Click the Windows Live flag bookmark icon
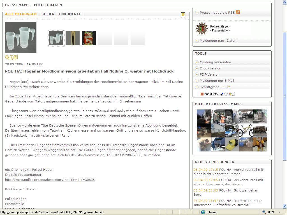This screenshot has height=215, width=287. 230,94
